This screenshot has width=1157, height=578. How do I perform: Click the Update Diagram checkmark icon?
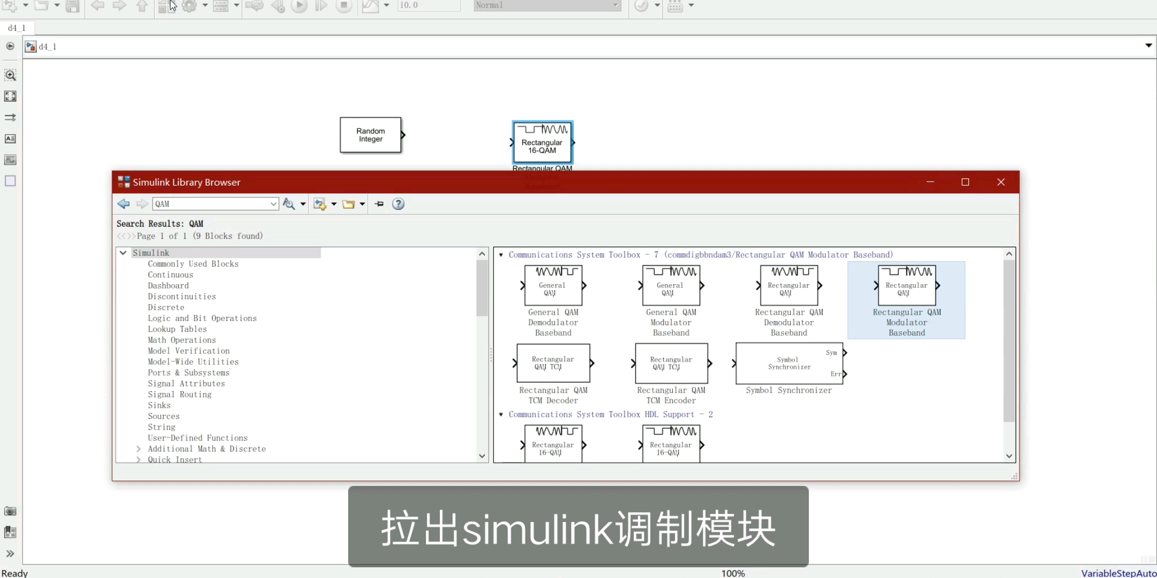(641, 5)
